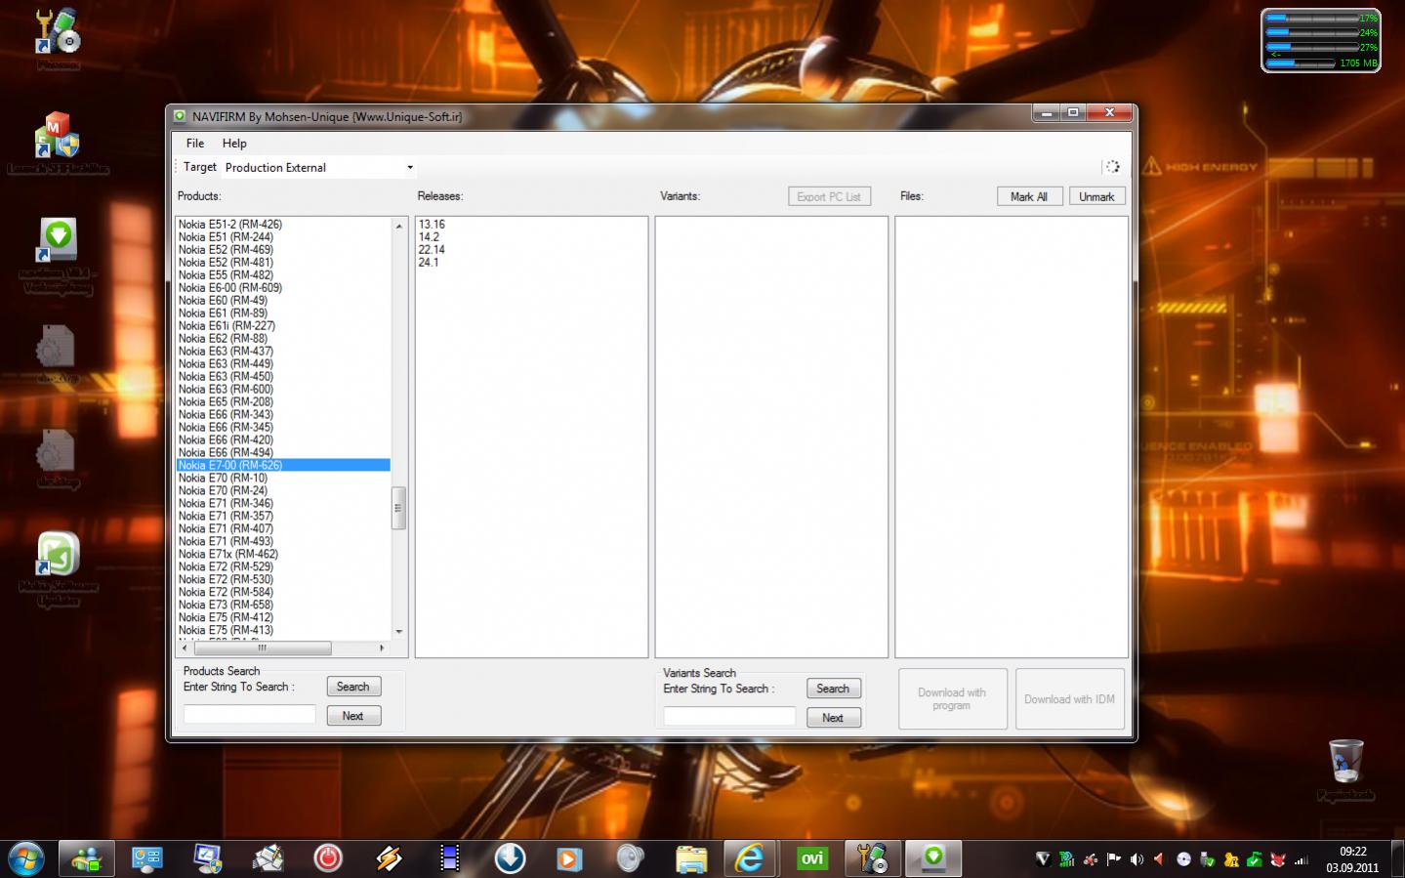Click the Products list vertical scrollbar thumb
This screenshot has height=878, width=1405.
398,508
